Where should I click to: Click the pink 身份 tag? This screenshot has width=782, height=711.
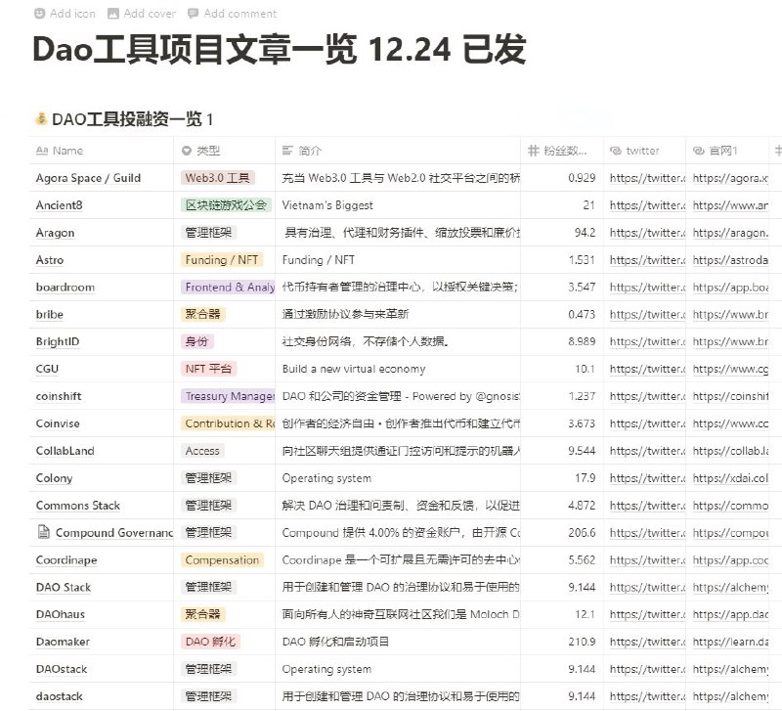click(x=196, y=341)
